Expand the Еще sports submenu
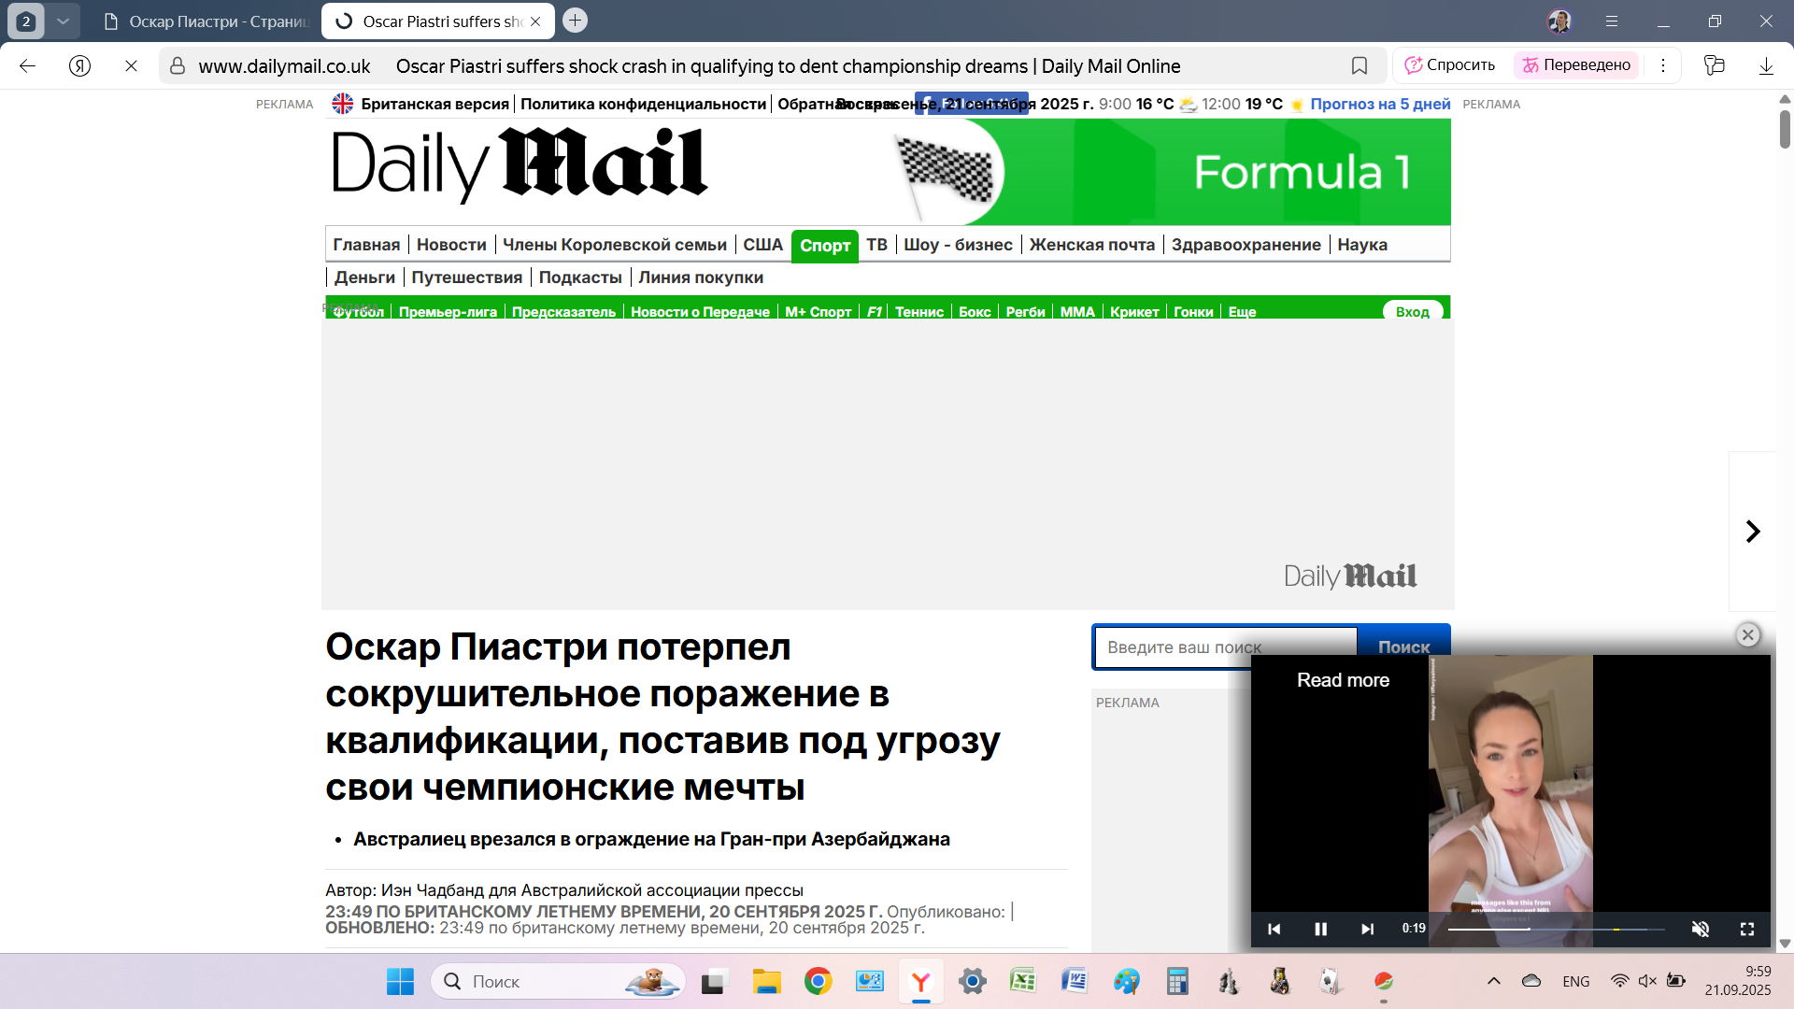 coord(1242,311)
